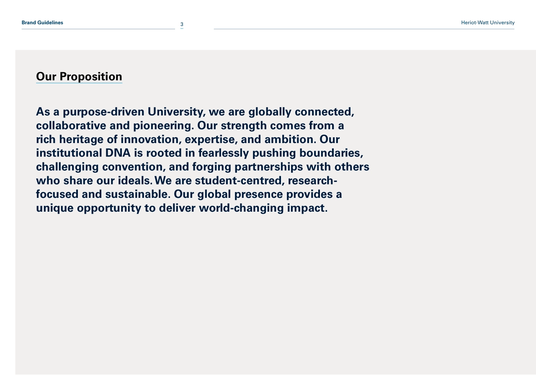Viewport: 536px width, 379px height.
Task: Select the "Our Proposition" heading
Action: click(x=79, y=77)
